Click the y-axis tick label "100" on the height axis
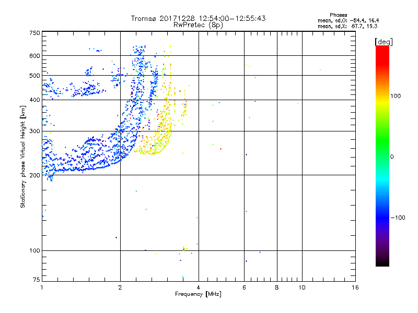This screenshot has height=313, width=418. pyautogui.click(x=34, y=251)
